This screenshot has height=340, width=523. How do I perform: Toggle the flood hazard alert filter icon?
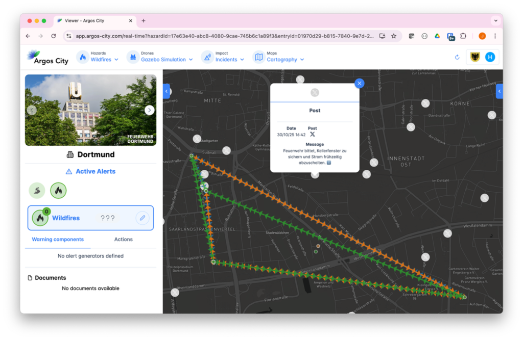pyautogui.click(x=37, y=191)
